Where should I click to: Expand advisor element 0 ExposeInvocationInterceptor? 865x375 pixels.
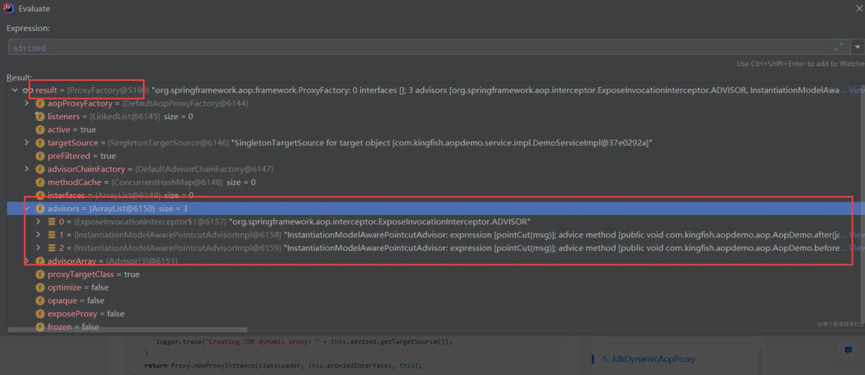[x=38, y=222]
